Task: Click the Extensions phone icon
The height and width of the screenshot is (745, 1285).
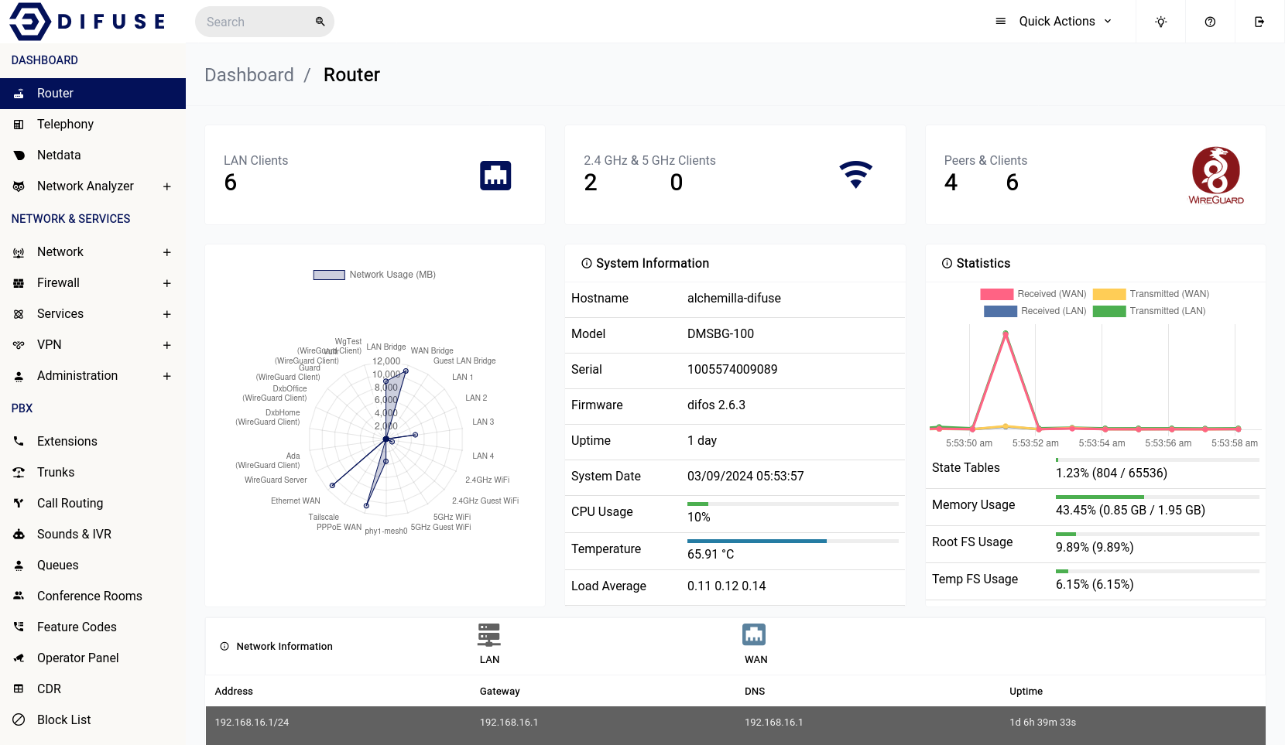Action: (x=19, y=442)
